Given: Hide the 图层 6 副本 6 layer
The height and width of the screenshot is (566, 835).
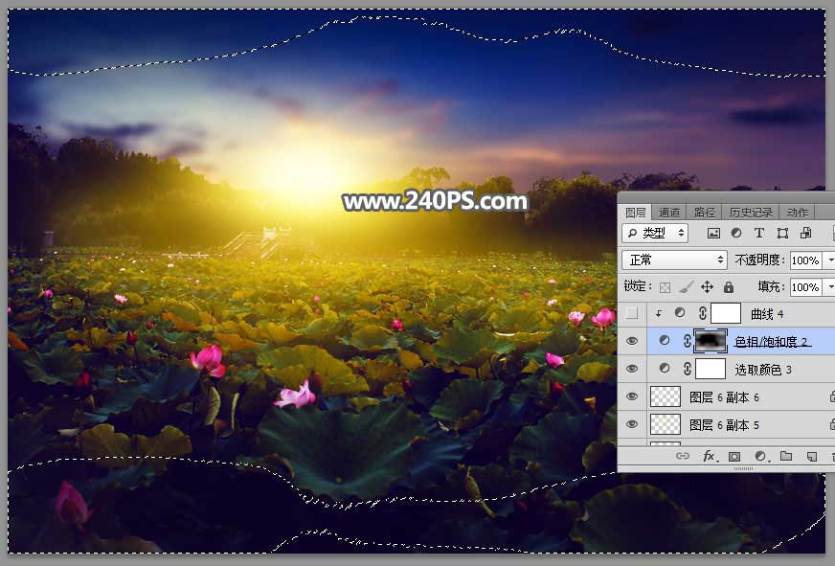Looking at the screenshot, I should tap(632, 396).
